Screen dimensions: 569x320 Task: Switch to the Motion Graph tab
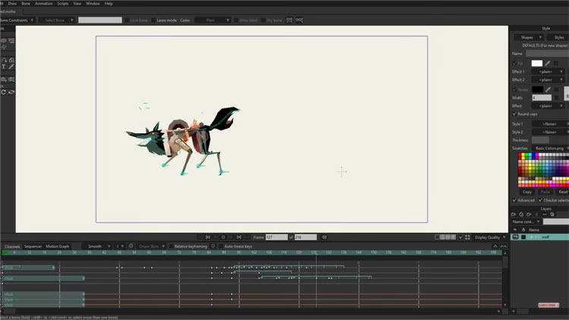(58, 246)
